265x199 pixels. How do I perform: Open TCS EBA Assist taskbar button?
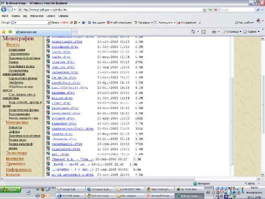[x=71, y=196]
